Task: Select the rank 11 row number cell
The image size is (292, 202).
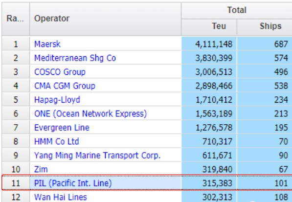Action: (16, 183)
